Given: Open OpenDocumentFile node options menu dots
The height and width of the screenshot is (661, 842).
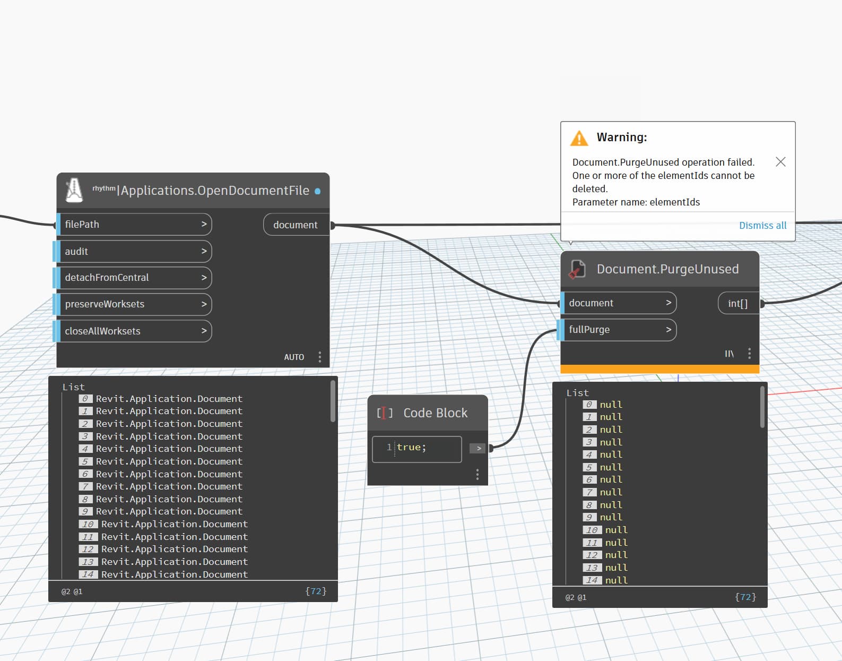Looking at the screenshot, I should 319,357.
